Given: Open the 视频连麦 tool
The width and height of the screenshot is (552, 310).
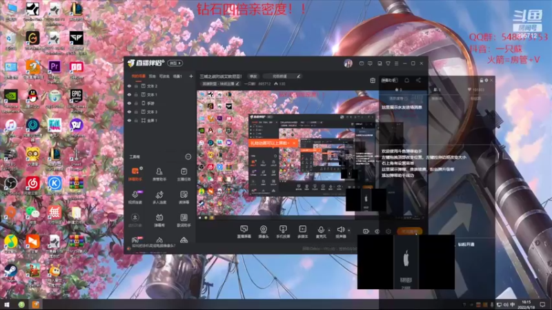Looking at the screenshot, I should (135, 197).
